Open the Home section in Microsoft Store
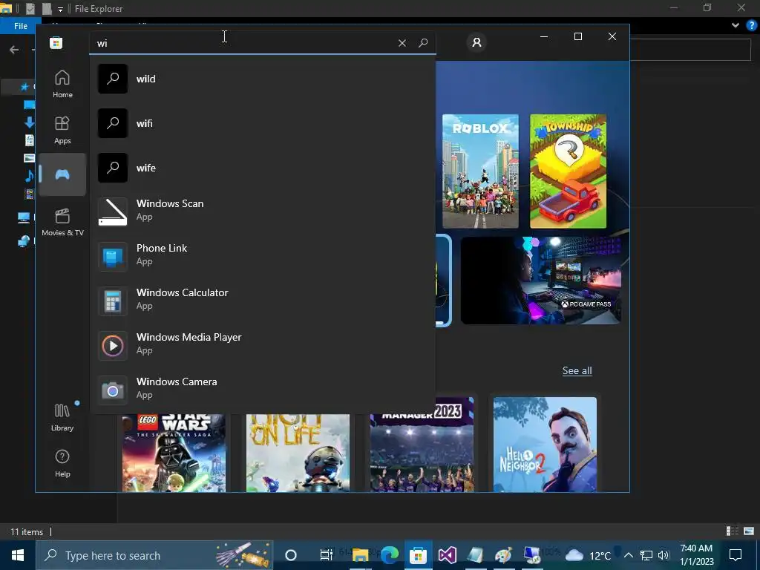The image size is (760, 570). [62, 84]
